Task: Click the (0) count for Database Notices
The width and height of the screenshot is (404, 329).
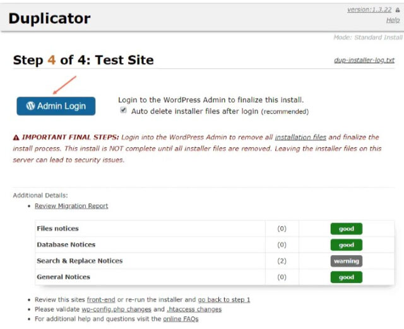Action: click(x=282, y=244)
